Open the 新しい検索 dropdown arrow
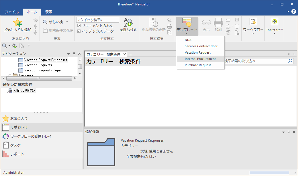This screenshot has height=176, width=298. click(67, 22)
